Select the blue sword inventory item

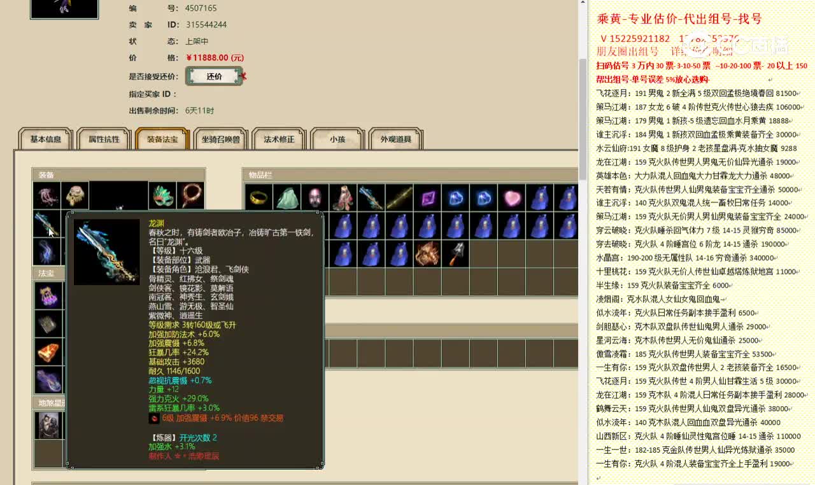[371, 197]
